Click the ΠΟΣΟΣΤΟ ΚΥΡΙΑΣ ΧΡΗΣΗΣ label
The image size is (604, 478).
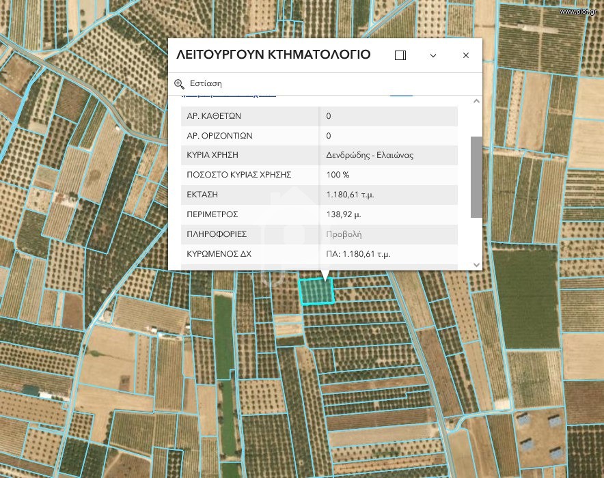click(239, 175)
